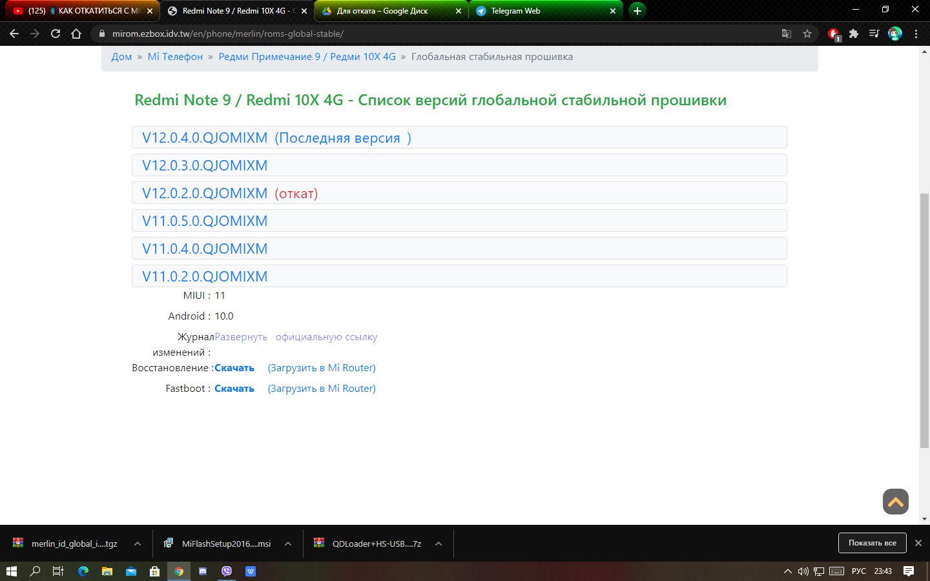Viewport: 930px width, 581px height.
Task: Close the downloads bar
Action: click(x=918, y=543)
